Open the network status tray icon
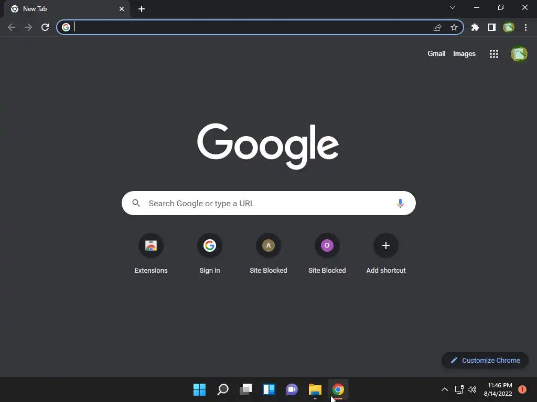The width and height of the screenshot is (537, 402). pyautogui.click(x=459, y=389)
